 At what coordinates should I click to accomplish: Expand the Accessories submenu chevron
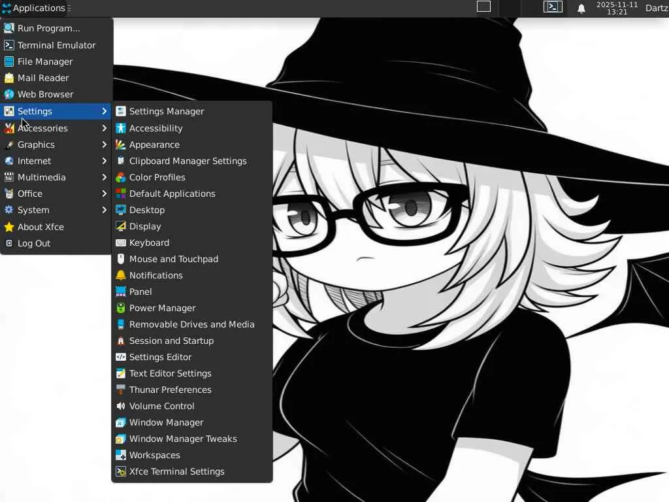click(104, 127)
